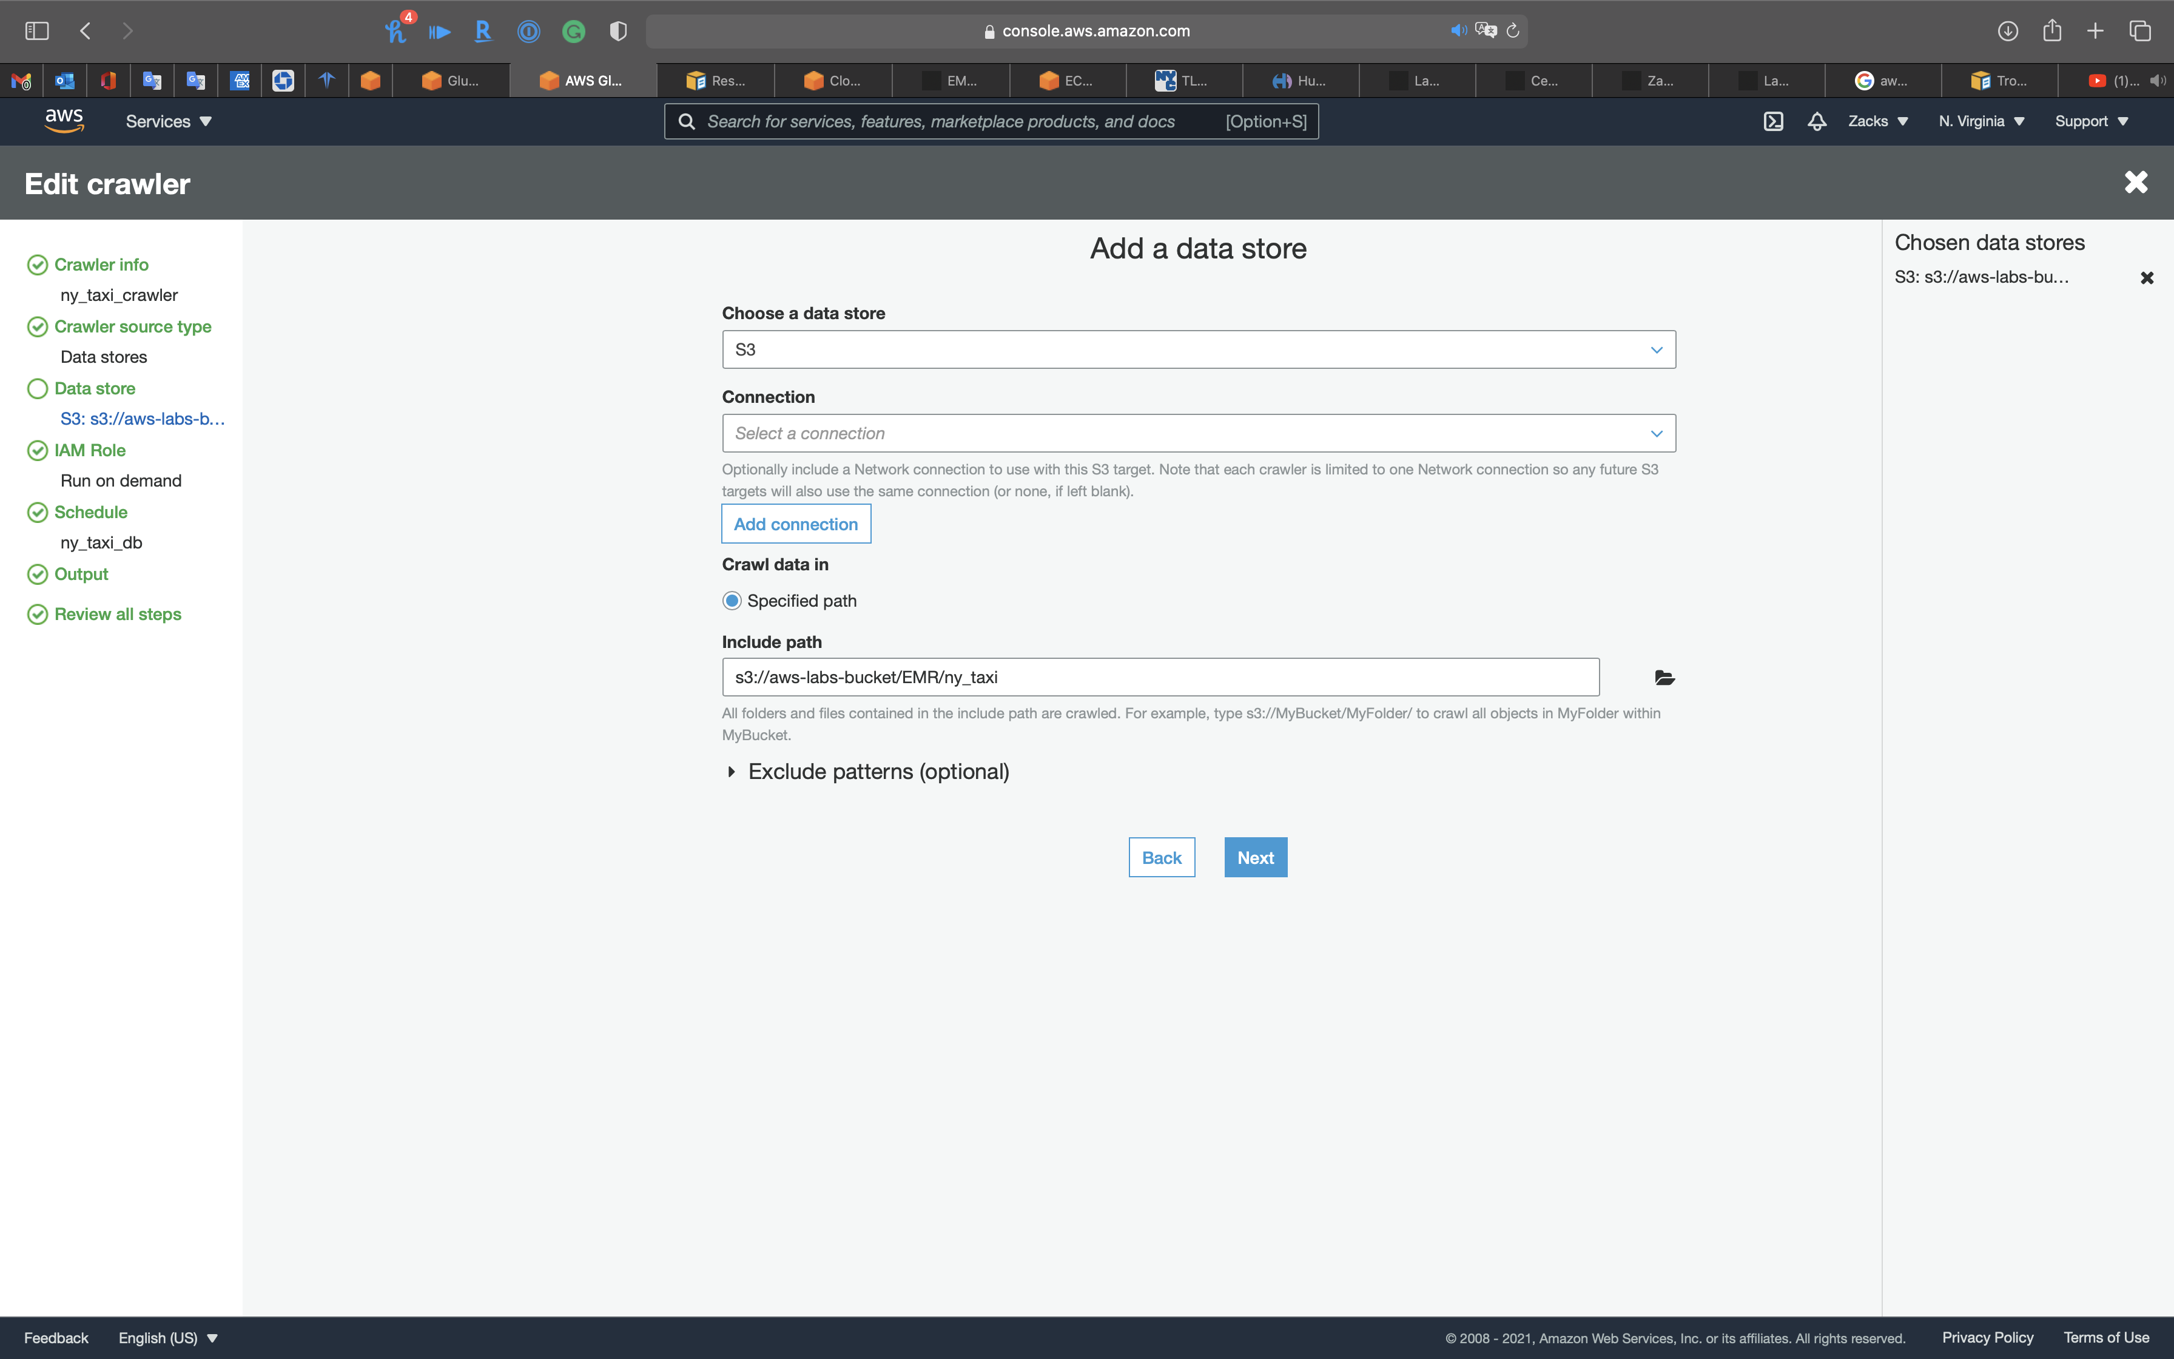Image resolution: width=2174 pixels, height=1359 pixels.
Task: Select the Specified path radio button
Action: pyautogui.click(x=732, y=601)
